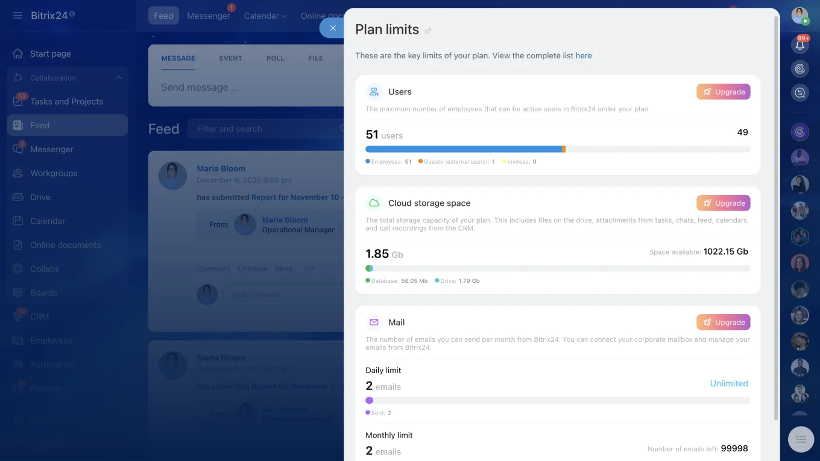Click the Mail envelope icon in Plan limits

(374, 322)
